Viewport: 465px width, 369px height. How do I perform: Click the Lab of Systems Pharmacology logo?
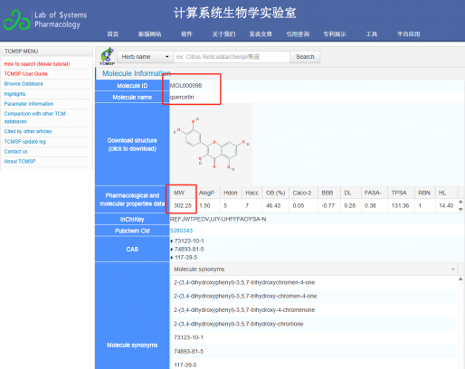(x=45, y=20)
